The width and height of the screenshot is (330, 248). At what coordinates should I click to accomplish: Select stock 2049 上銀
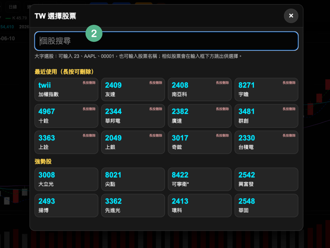point(133,142)
